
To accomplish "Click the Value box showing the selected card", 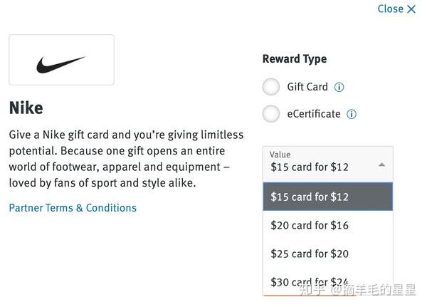I will tap(320, 164).
